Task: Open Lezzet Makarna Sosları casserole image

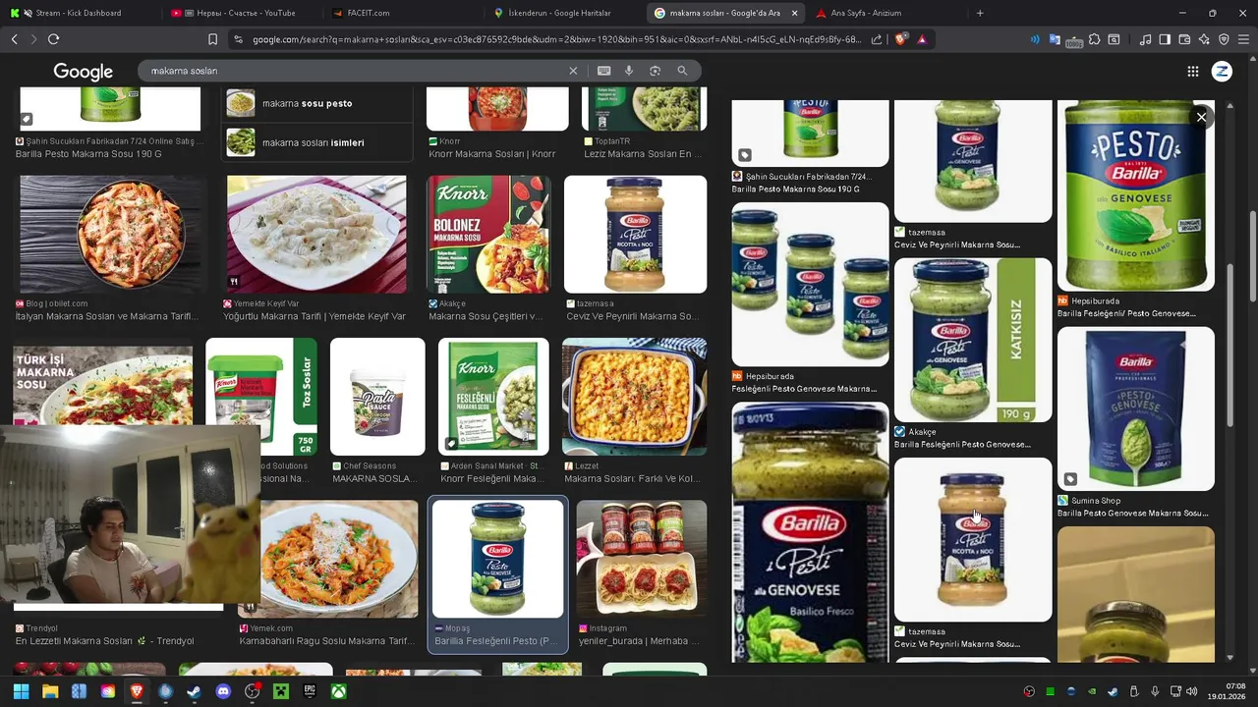Action: [x=634, y=397]
